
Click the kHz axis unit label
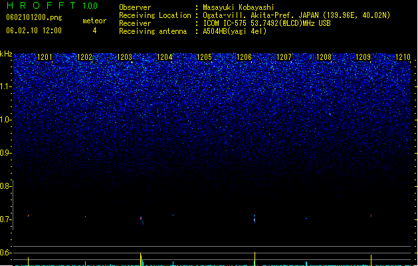(6, 54)
